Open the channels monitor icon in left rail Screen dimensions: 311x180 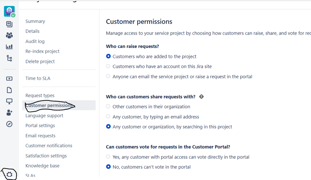tap(9, 101)
